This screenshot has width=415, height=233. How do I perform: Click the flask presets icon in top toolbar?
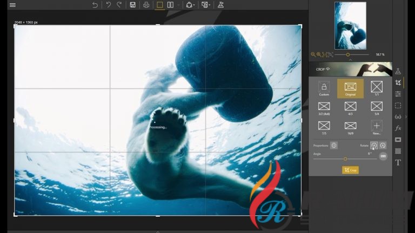point(220,5)
